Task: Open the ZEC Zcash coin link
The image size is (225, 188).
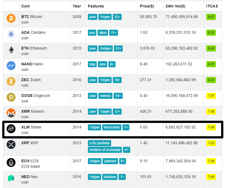Action: pos(31,80)
